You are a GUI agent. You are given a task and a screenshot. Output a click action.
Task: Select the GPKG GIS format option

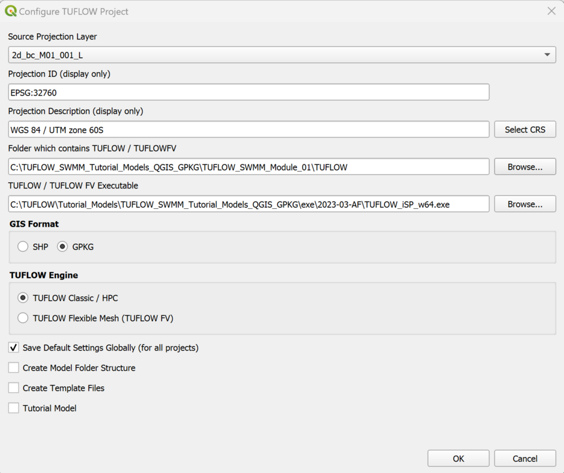(63, 246)
